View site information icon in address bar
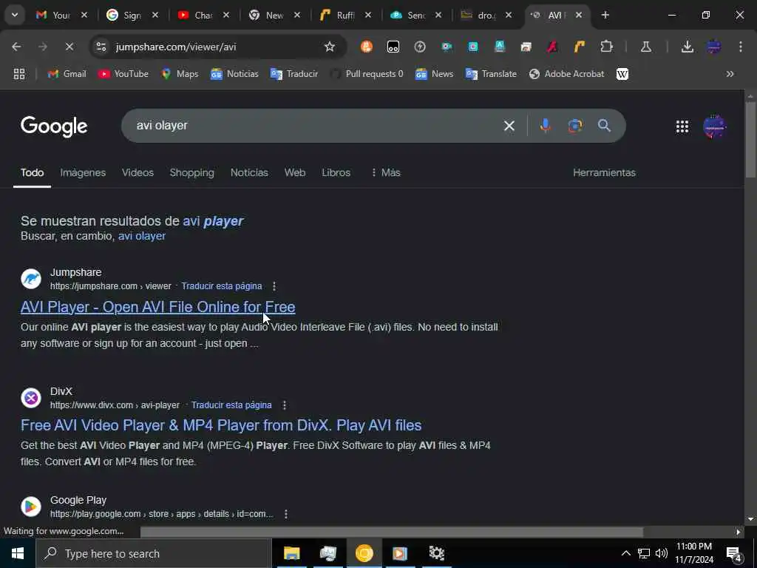 pyautogui.click(x=101, y=47)
